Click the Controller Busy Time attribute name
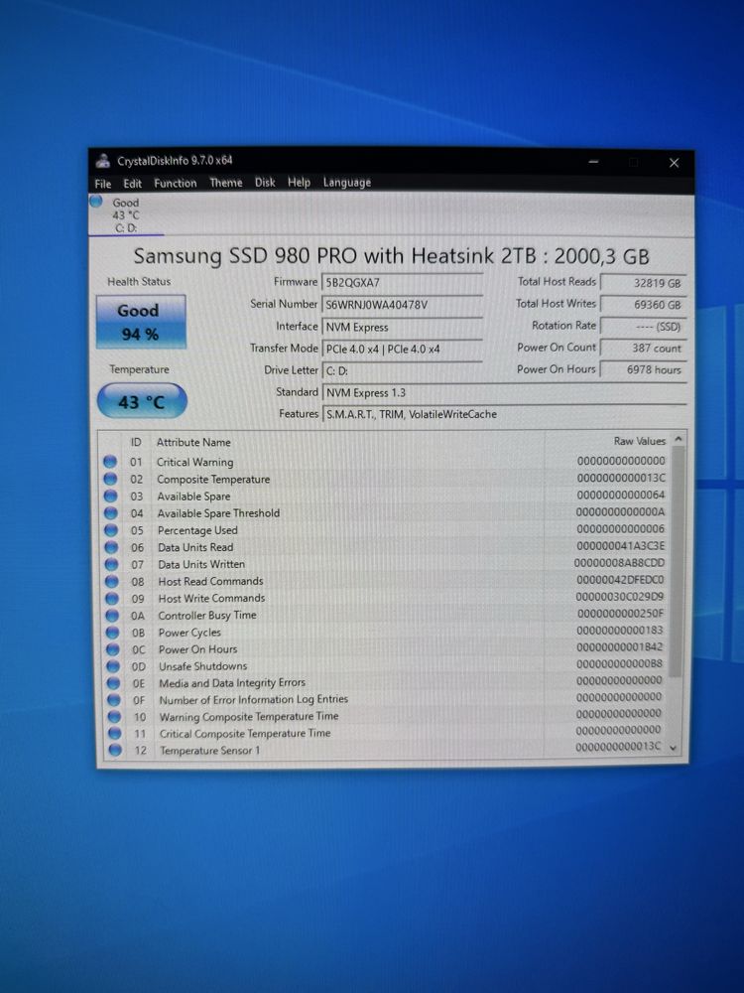Screen dimensions: 744x993 207,615
